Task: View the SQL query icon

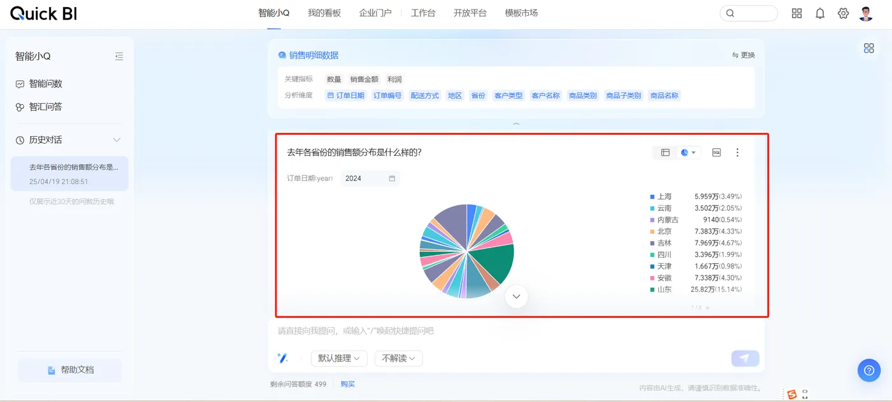Action: pyautogui.click(x=716, y=153)
